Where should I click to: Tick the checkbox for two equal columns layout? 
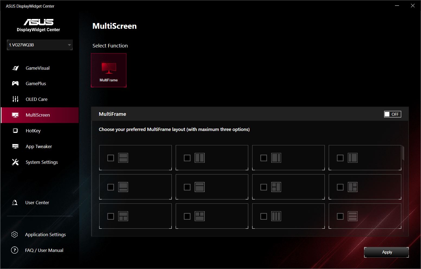[x=187, y=158]
